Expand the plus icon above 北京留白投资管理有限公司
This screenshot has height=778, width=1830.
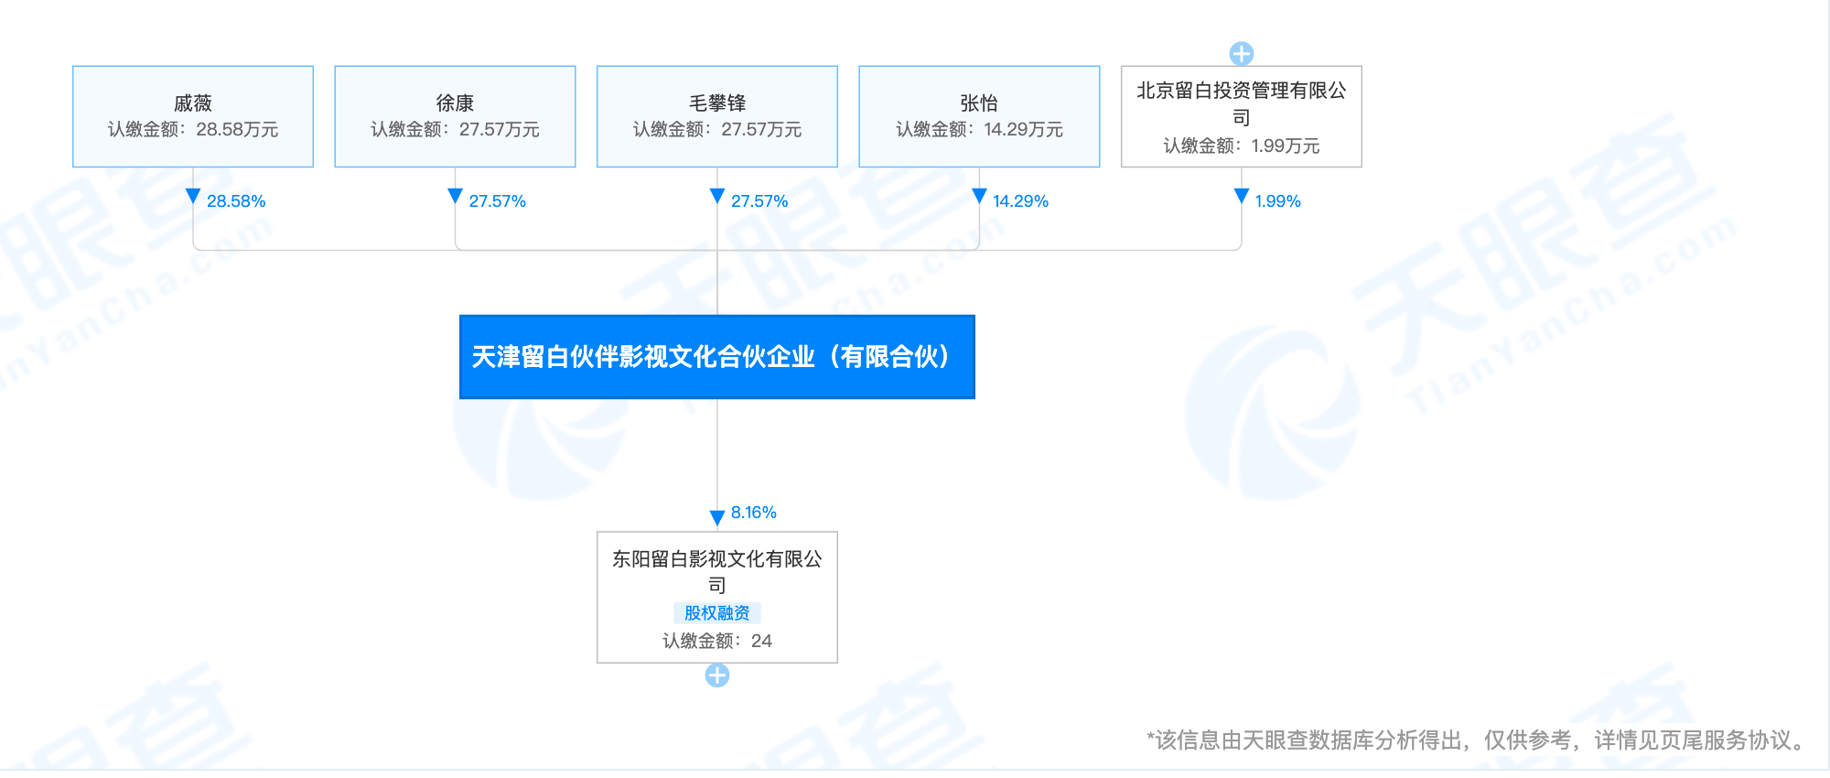[1241, 53]
